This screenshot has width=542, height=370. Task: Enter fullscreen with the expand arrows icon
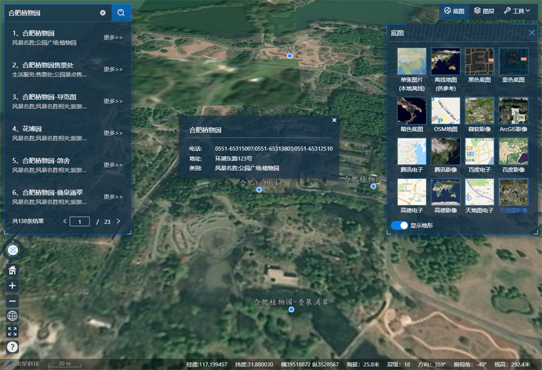click(12, 332)
